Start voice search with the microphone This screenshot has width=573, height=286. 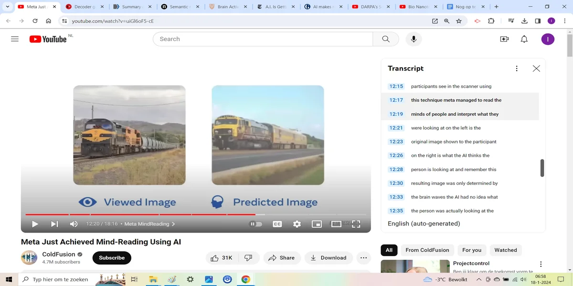click(x=414, y=39)
